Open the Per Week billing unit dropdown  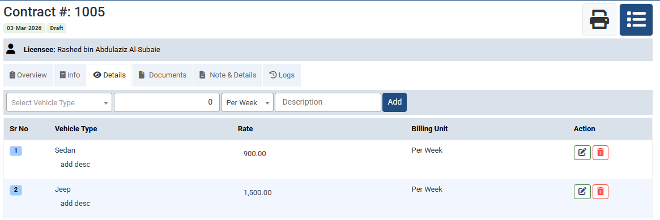click(x=248, y=102)
